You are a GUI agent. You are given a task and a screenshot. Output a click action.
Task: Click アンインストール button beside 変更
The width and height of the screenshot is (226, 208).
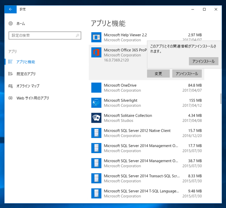[x=187, y=74]
